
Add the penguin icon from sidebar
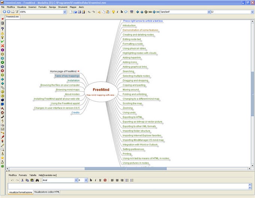pos(3,162)
